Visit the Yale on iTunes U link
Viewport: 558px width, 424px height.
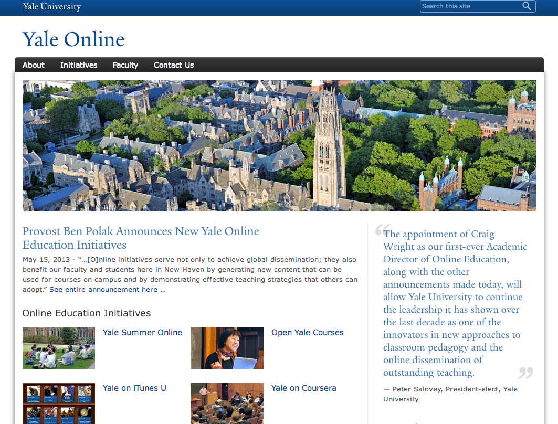(134, 388)
